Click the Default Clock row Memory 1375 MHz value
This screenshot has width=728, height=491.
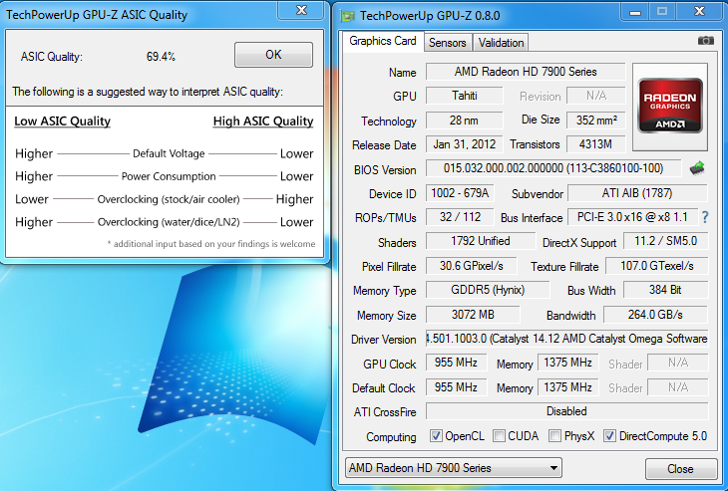[x=567, y=386]
